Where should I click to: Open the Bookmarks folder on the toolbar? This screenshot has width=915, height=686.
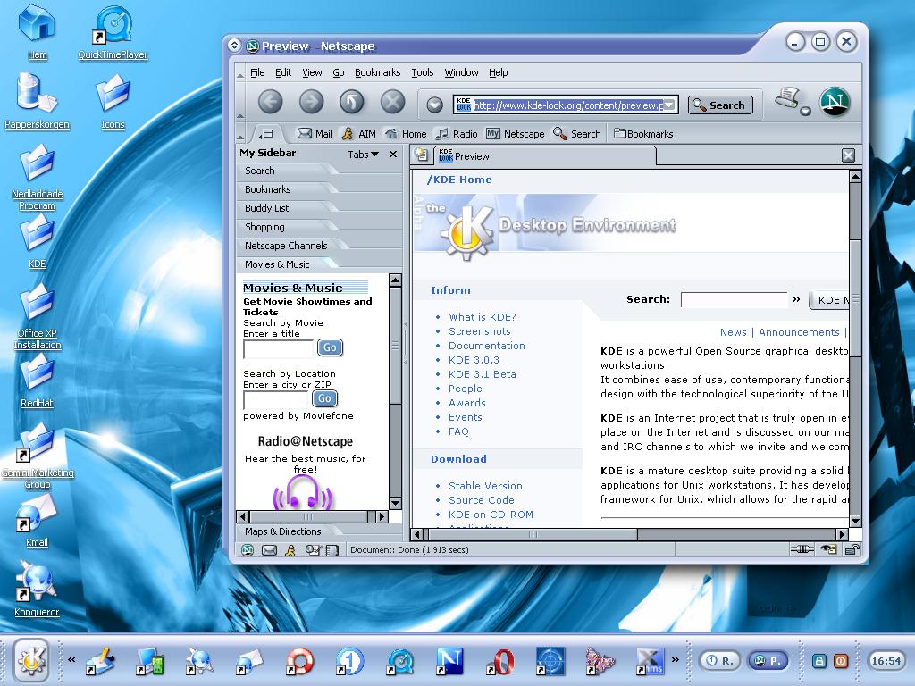[x=643, y=134]
